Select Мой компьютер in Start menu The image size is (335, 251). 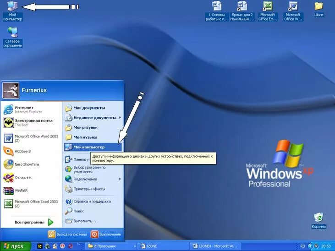[93, 147]
